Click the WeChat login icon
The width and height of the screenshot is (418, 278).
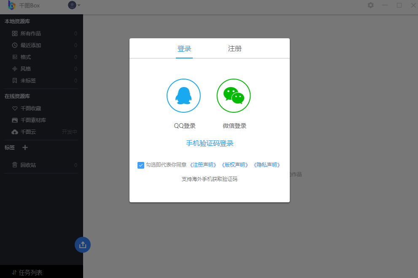coord(234,95)
